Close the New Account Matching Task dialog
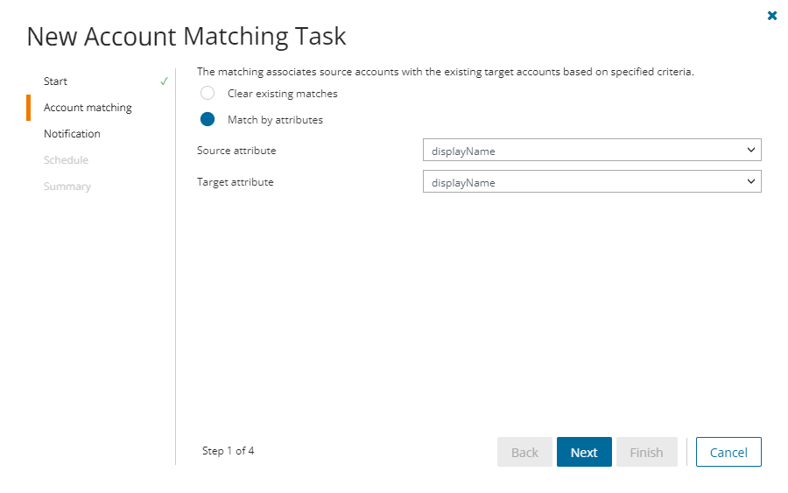The height and width of the screenshot is (493, 788). coord(772,15)
